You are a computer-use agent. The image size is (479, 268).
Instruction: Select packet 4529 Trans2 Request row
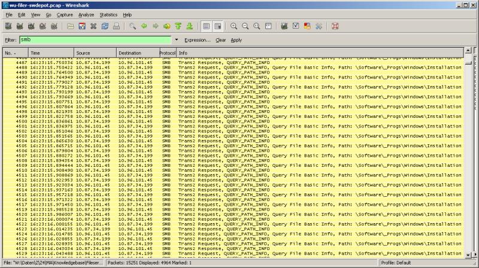click(233, 254)
